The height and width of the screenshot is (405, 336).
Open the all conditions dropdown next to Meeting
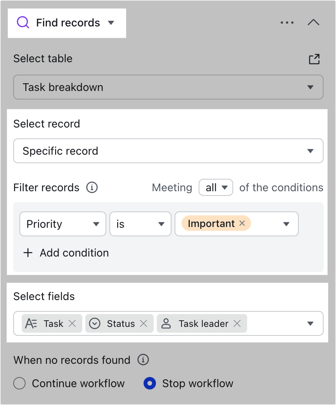(x=216, y=187)
